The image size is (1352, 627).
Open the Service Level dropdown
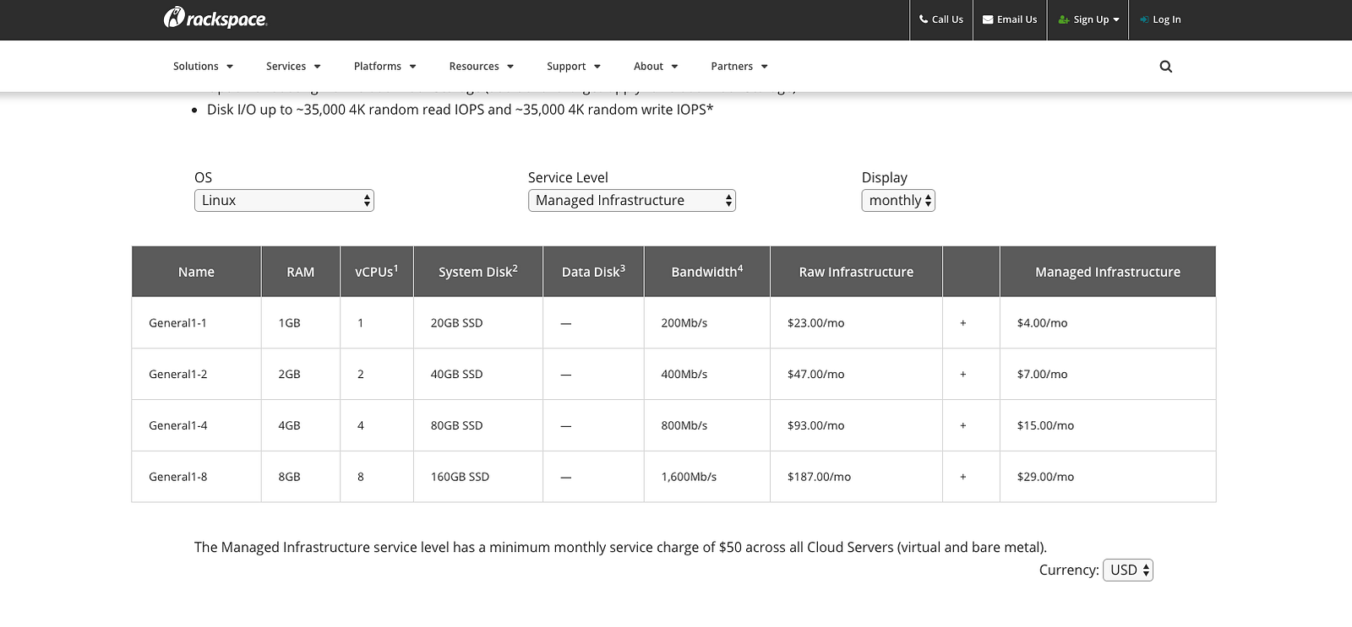631,201
